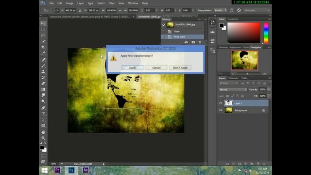Toggle lock all for layer
Screen dimensions: 311x175
click(242, 96)
